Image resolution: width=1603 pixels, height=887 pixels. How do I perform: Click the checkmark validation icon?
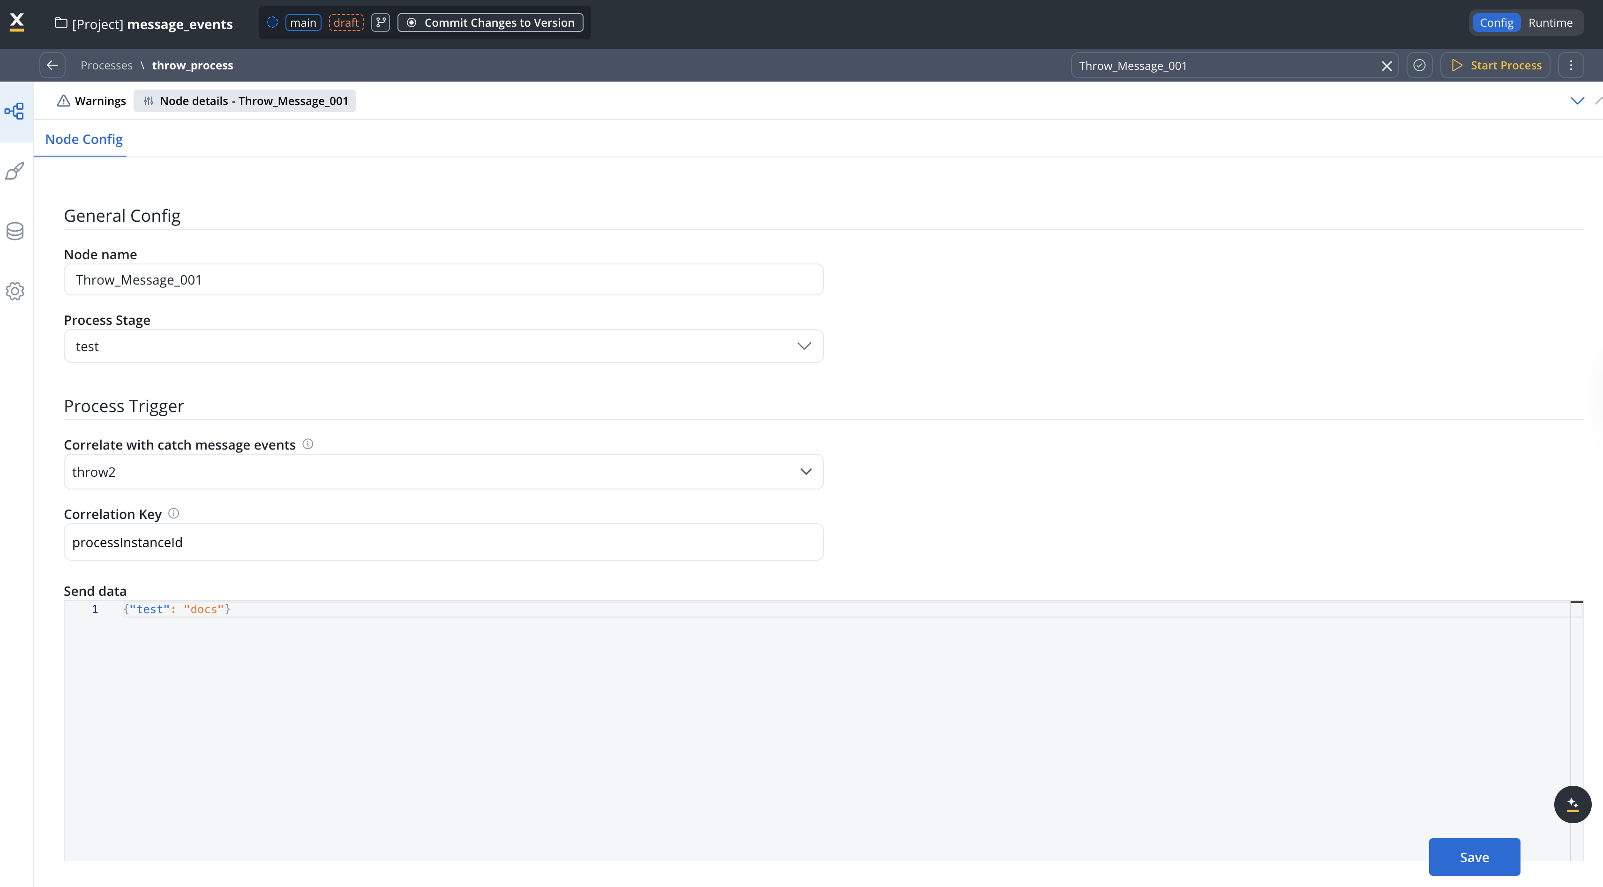click(x=1419, y=65)
